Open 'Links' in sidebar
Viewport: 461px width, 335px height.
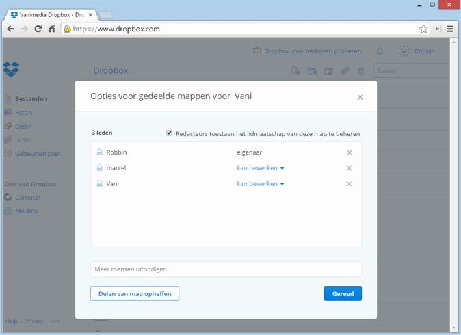[x=23, y=140]
